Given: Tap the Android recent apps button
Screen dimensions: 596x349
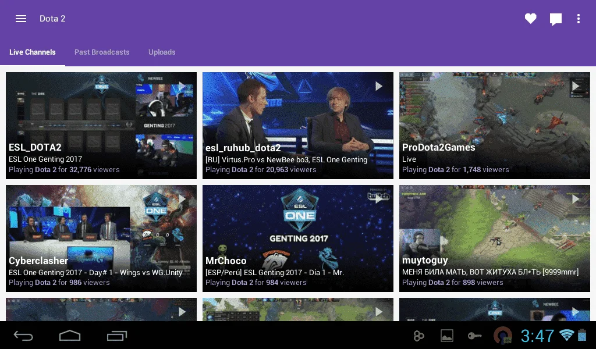Looking at the screenshot, I should pyautogui.click(x=116, y=335).
